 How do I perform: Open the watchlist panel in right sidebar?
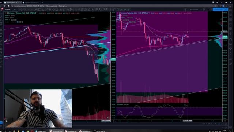(231, 10)
